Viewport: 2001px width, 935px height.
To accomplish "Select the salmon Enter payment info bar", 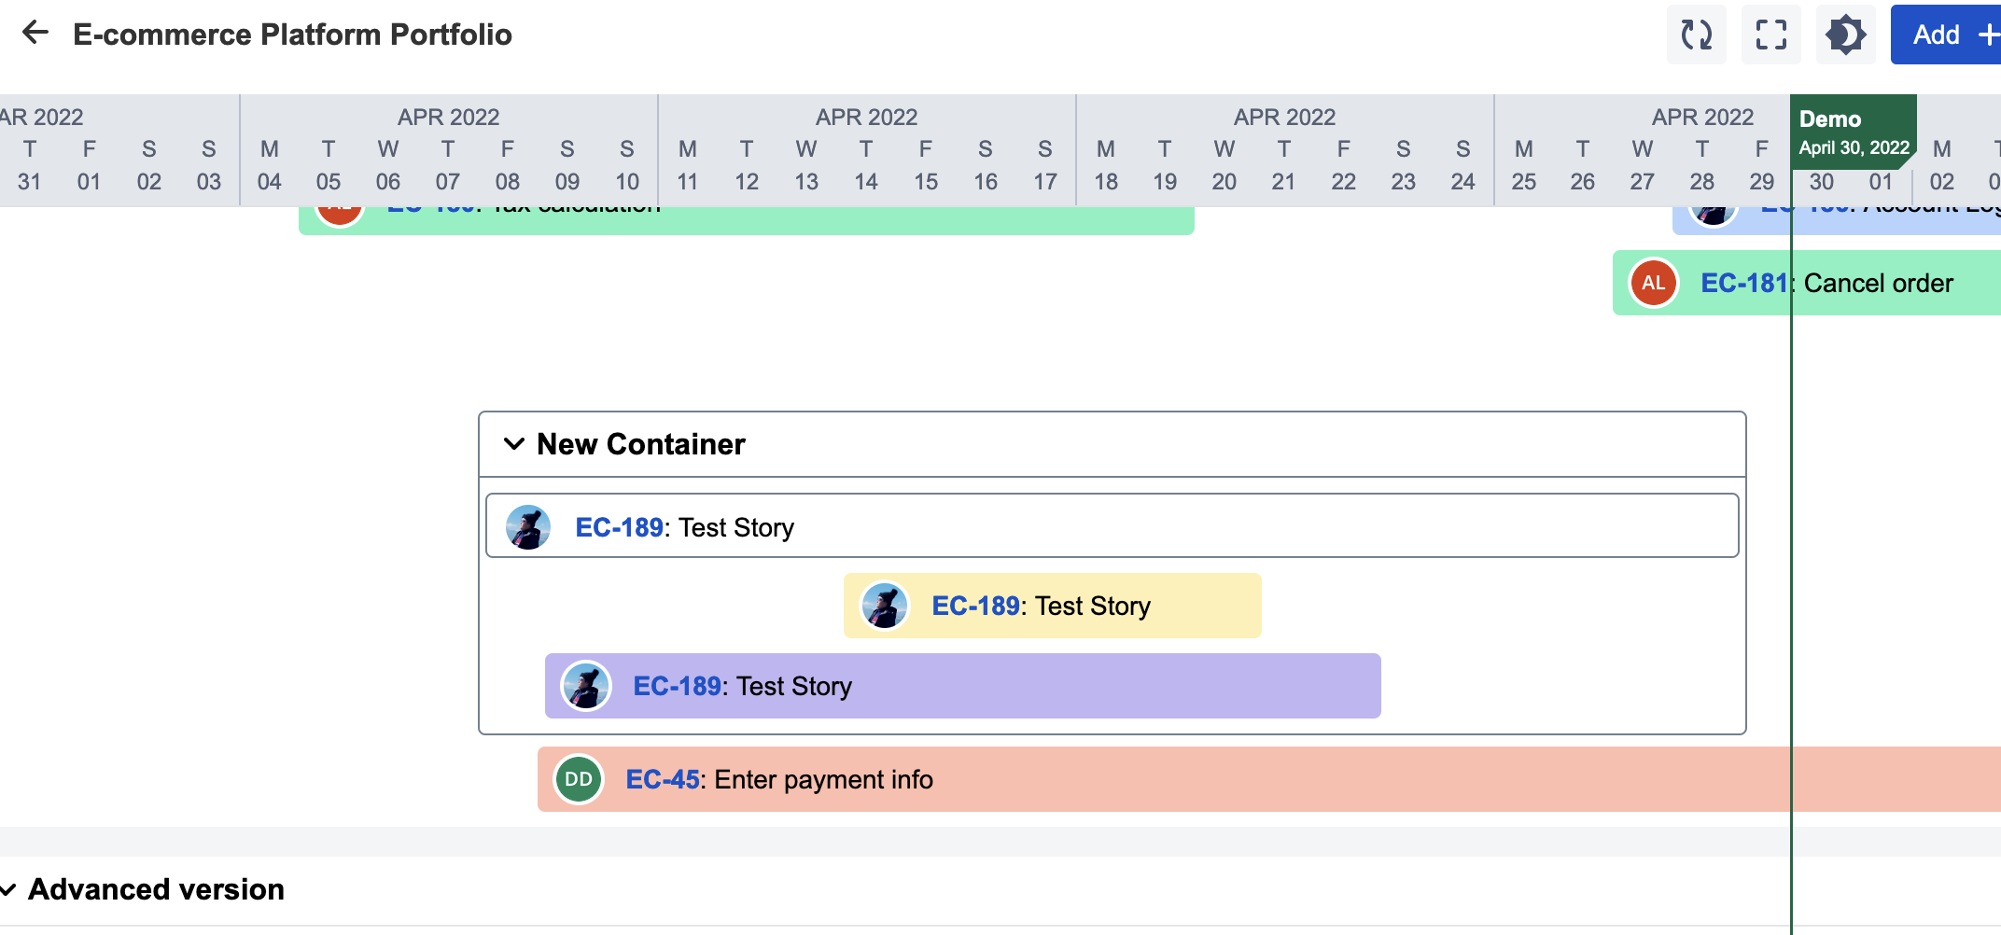I will (1307, 779).
